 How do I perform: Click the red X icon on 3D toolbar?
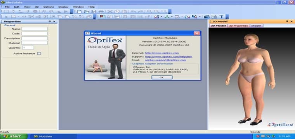pos(102,17)
